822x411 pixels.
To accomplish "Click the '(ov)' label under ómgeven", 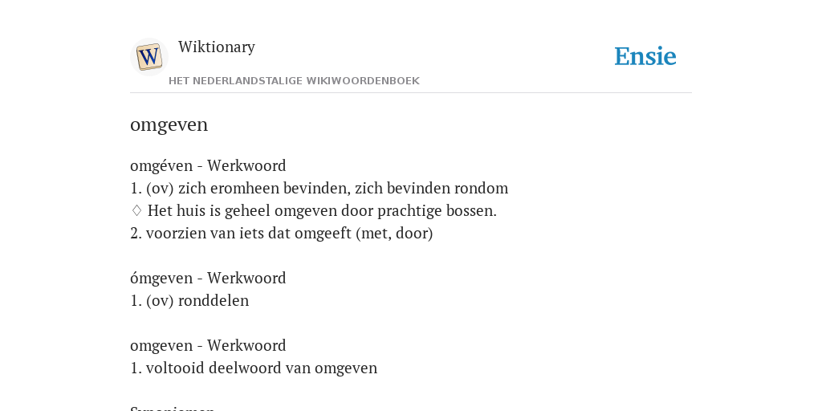I will coord(160,301).
